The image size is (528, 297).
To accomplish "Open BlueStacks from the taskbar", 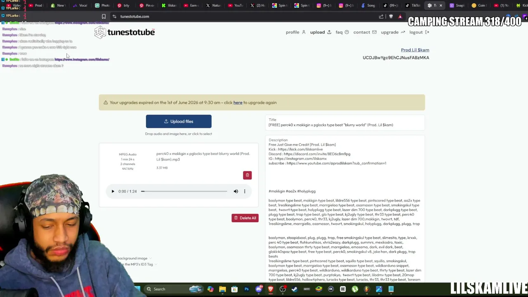I will click(x=318, y=289).
